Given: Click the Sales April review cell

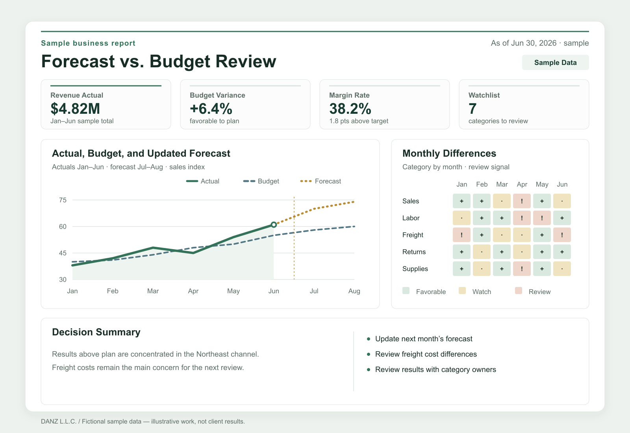Looking at the screenshot, I should point(522,201).
